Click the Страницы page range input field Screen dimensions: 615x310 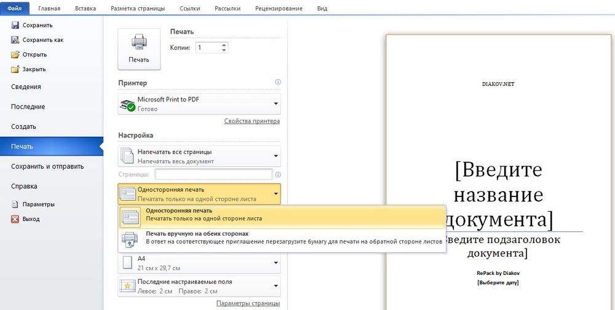pos(213,175)
